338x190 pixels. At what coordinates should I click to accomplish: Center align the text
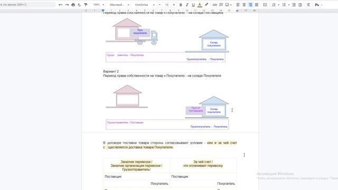[x=244, y=5]
